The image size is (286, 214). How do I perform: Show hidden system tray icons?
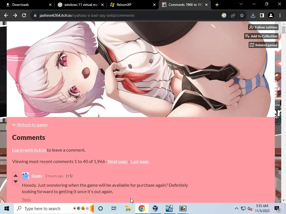(x=236, y=208)
